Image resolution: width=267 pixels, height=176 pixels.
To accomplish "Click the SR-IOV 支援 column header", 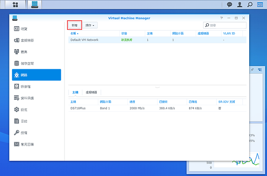I will [230, 102].
